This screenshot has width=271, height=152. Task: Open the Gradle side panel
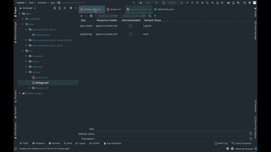[x=255, y=12]
